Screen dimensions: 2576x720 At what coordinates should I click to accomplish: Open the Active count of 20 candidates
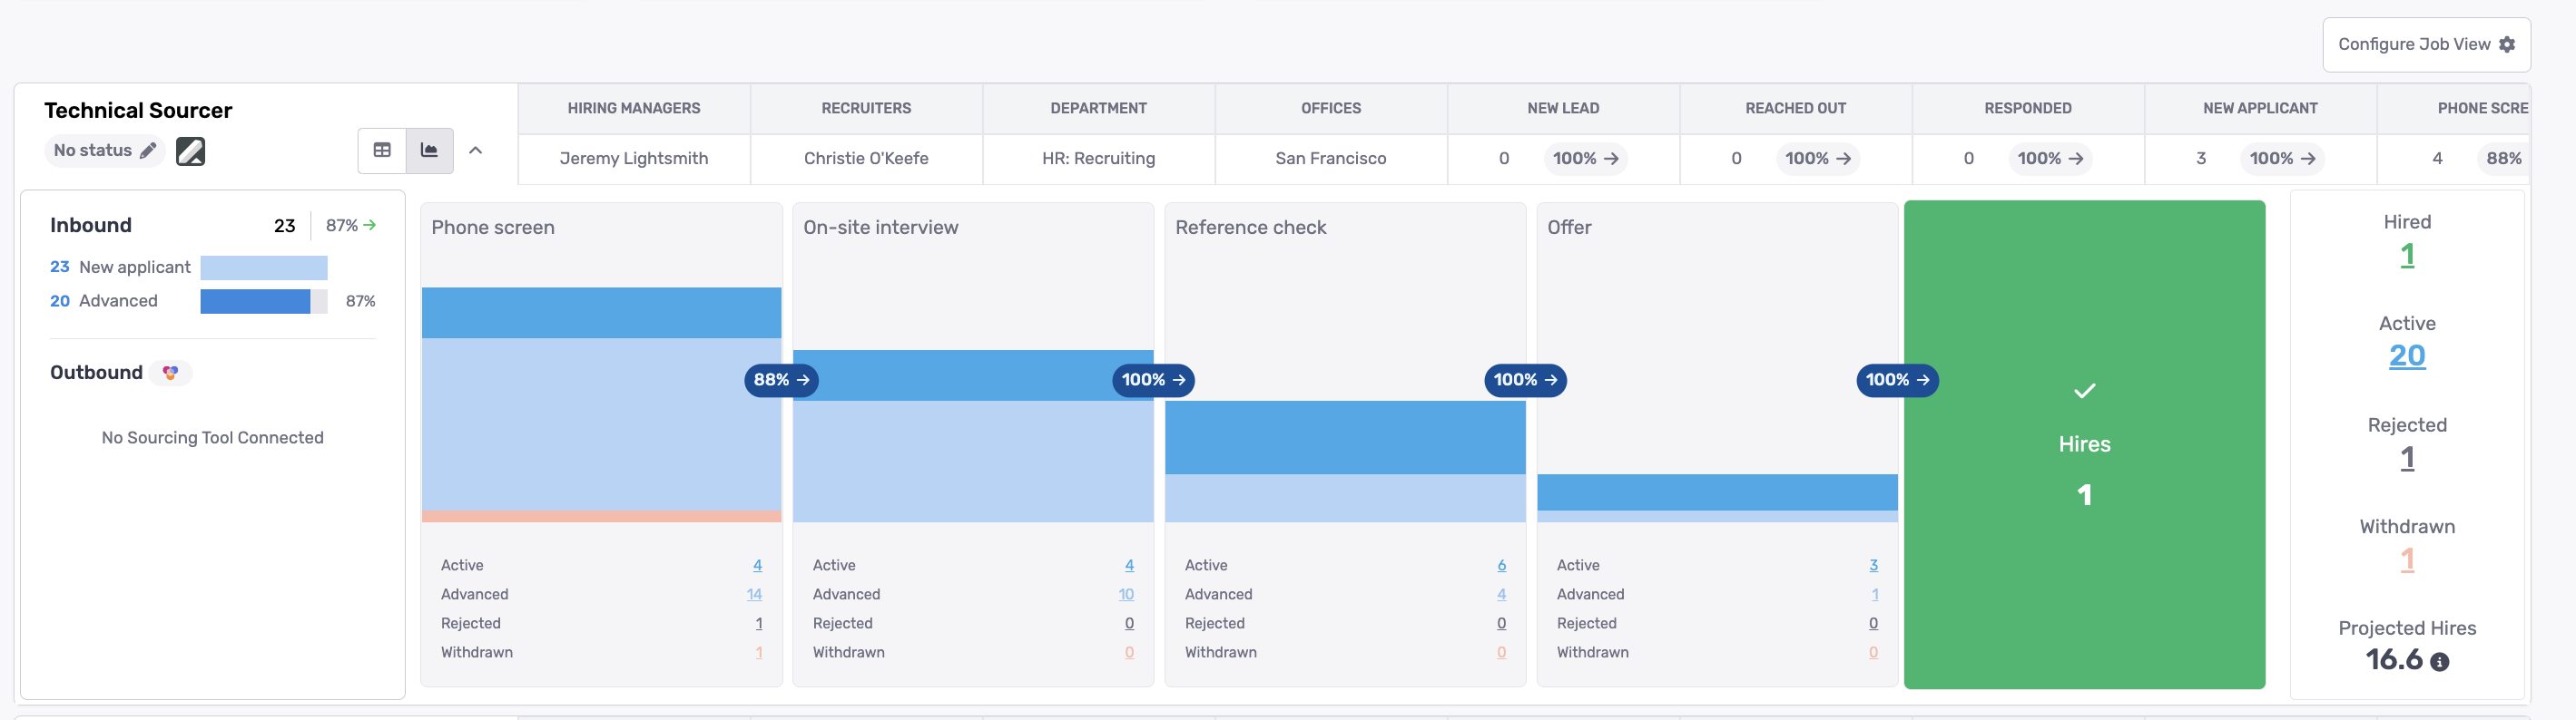pyautogui.click(x=2406, y=355)
